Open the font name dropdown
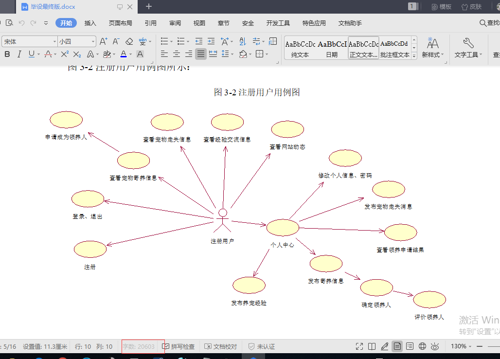The height and width of the screenshot is (359, 500). click(x=54, y=42)
